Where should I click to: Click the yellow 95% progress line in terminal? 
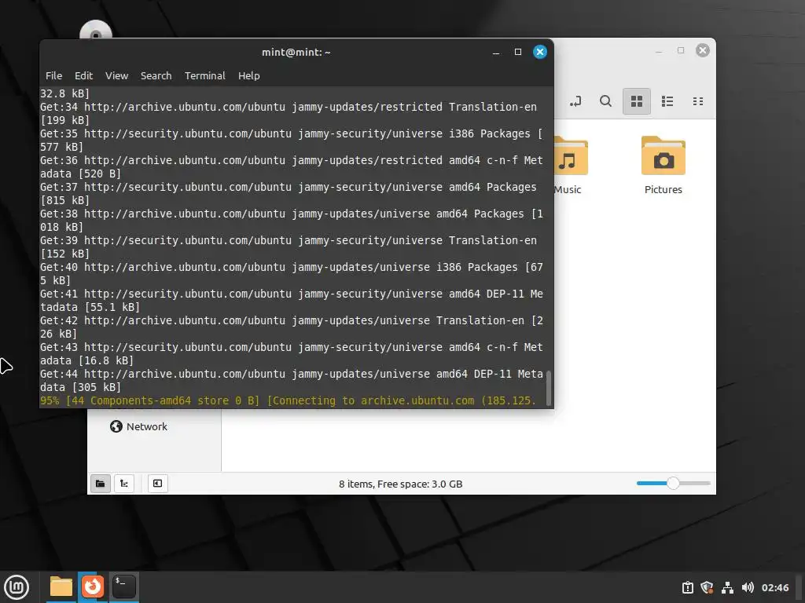pyautogui.click(x=288, y=400)
